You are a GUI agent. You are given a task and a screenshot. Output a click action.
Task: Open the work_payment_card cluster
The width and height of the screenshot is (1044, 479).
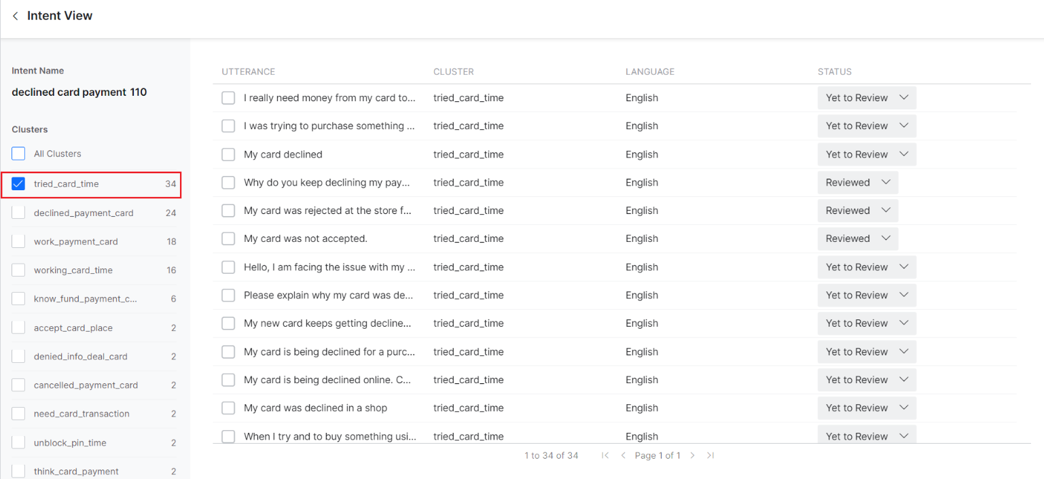[x=75, y=242]
